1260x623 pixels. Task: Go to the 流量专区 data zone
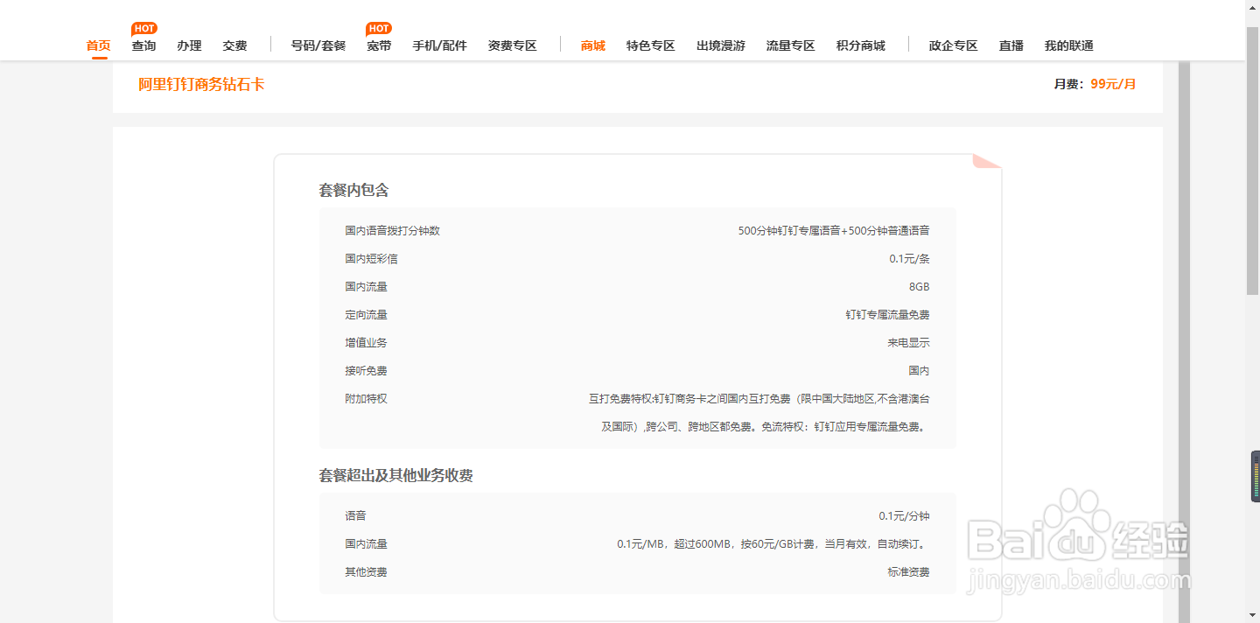click(x=790, y=45)
